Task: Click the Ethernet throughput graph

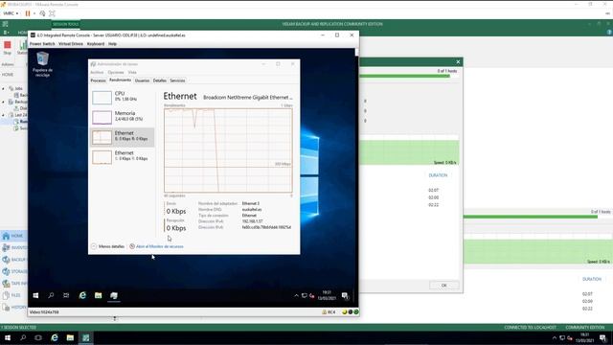Action: coord(228,150)
